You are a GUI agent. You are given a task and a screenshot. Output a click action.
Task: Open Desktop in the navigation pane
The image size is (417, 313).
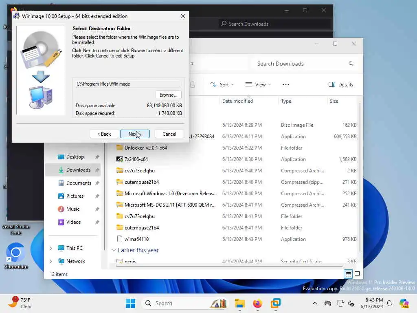75,157
